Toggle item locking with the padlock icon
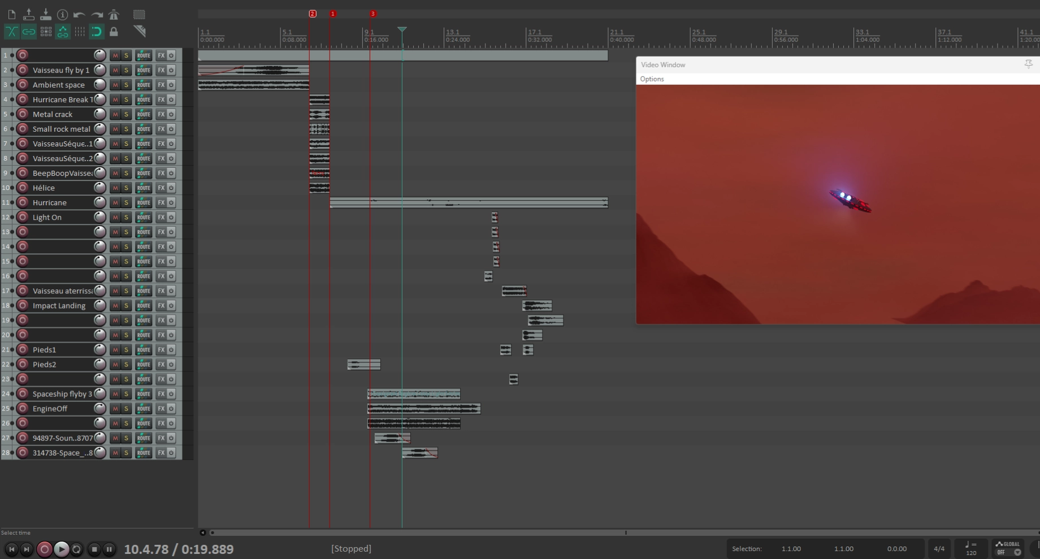 [114, 32]
